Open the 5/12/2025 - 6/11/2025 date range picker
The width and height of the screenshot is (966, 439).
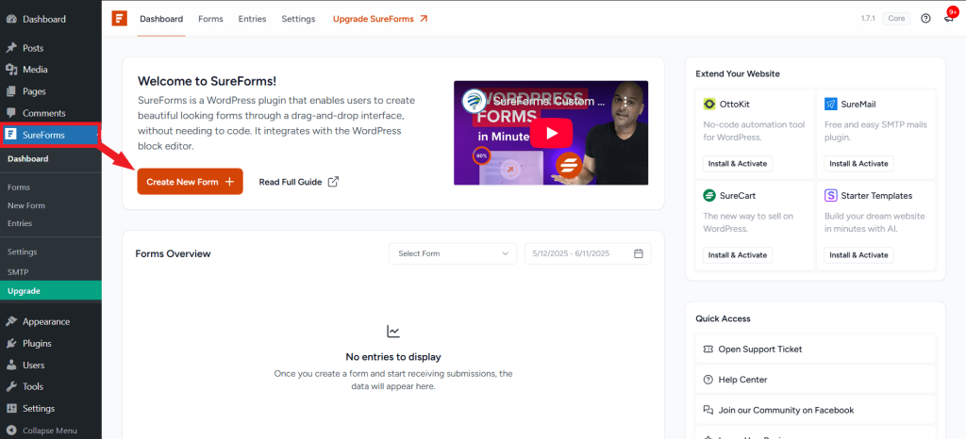588,253
